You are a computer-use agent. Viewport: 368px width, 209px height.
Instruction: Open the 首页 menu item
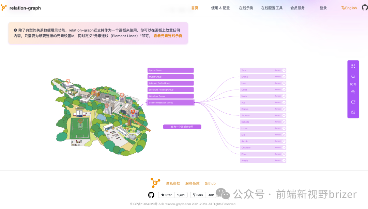tap(195, 8)
